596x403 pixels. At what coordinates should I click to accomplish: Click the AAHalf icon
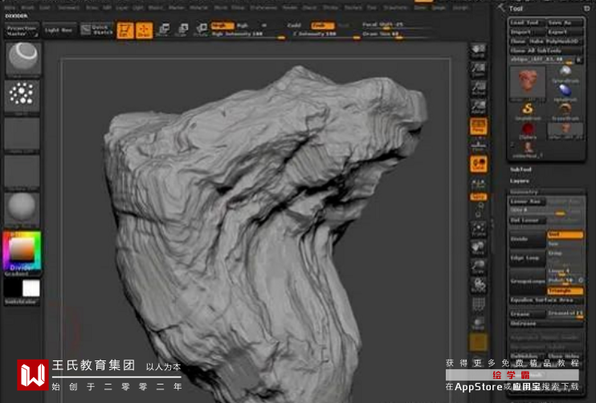[478, 107]
